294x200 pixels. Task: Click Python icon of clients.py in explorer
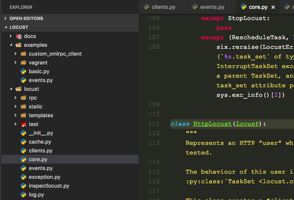click(x=23, y=150)
